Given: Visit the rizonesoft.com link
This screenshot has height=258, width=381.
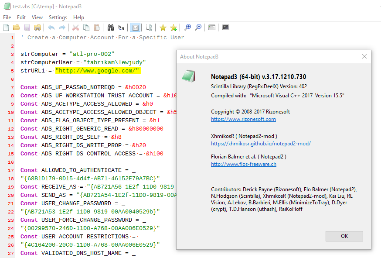Looking at the screenshot, I should pos(243,119).
